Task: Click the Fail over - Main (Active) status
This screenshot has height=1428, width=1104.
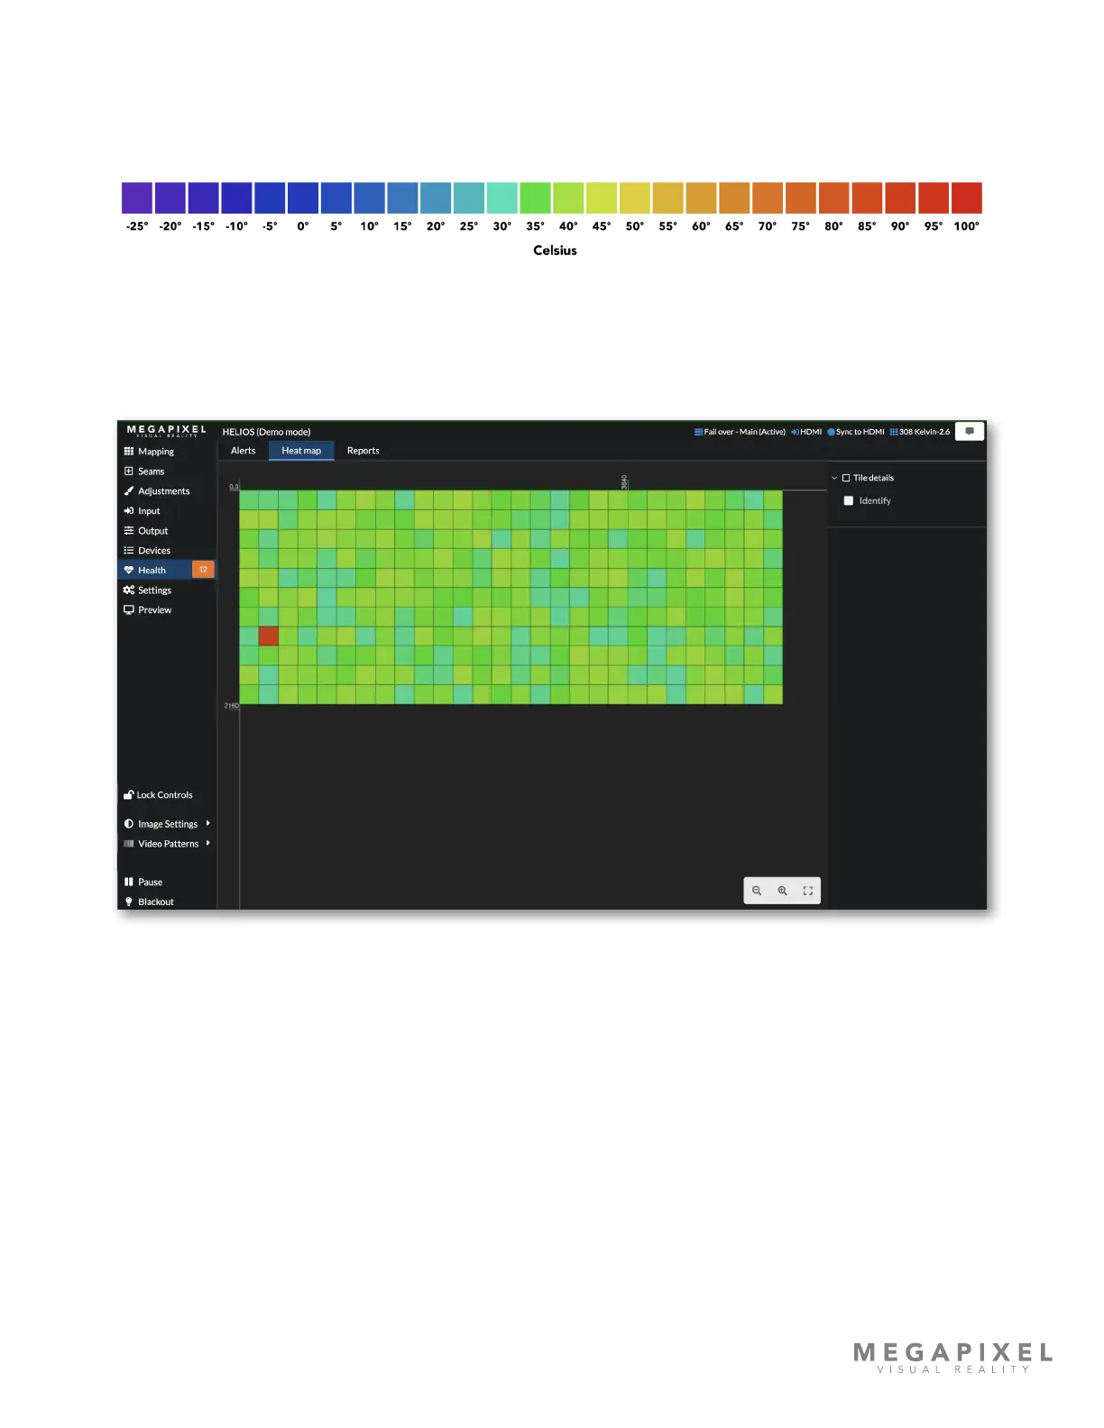Action: 740,432
